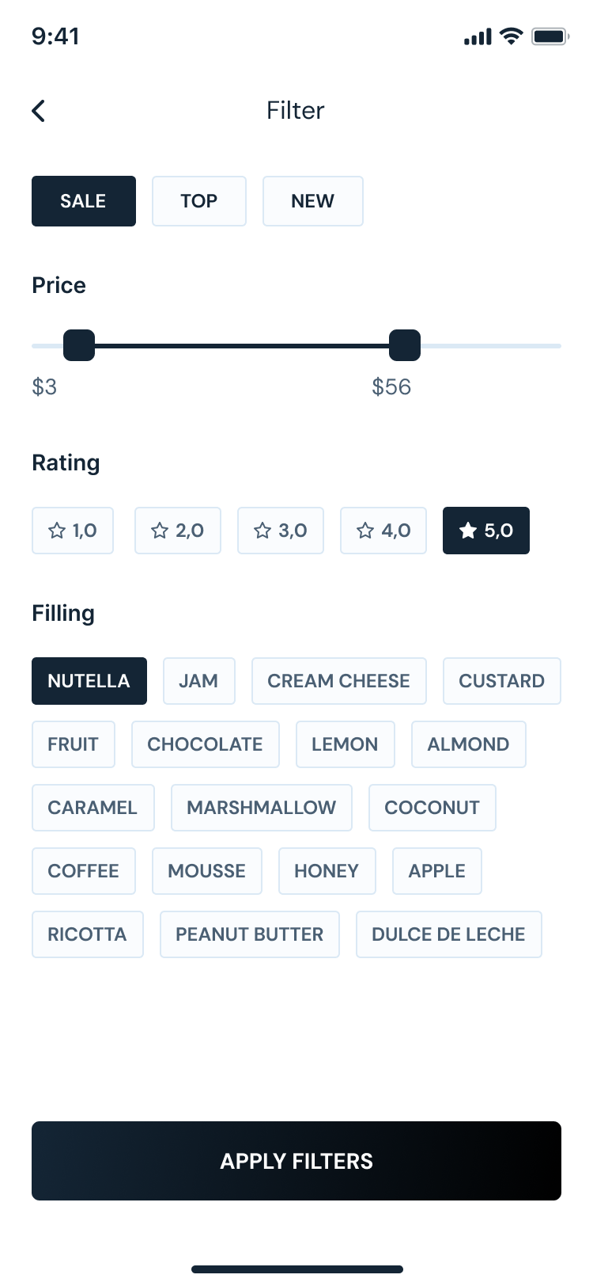Disable the NUTELLA filling filter
593x1286 pixels.
coord(89,681)
